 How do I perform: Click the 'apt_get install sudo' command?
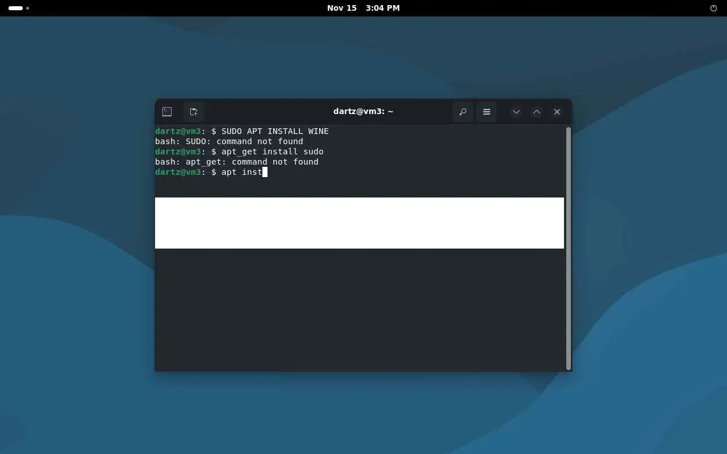273,152
